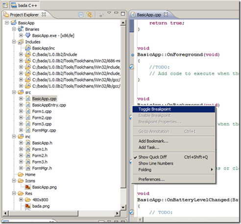This screenshot has width=241, height=224.
Task: Select Form2.h in the tree
Action: click(40, 155)
